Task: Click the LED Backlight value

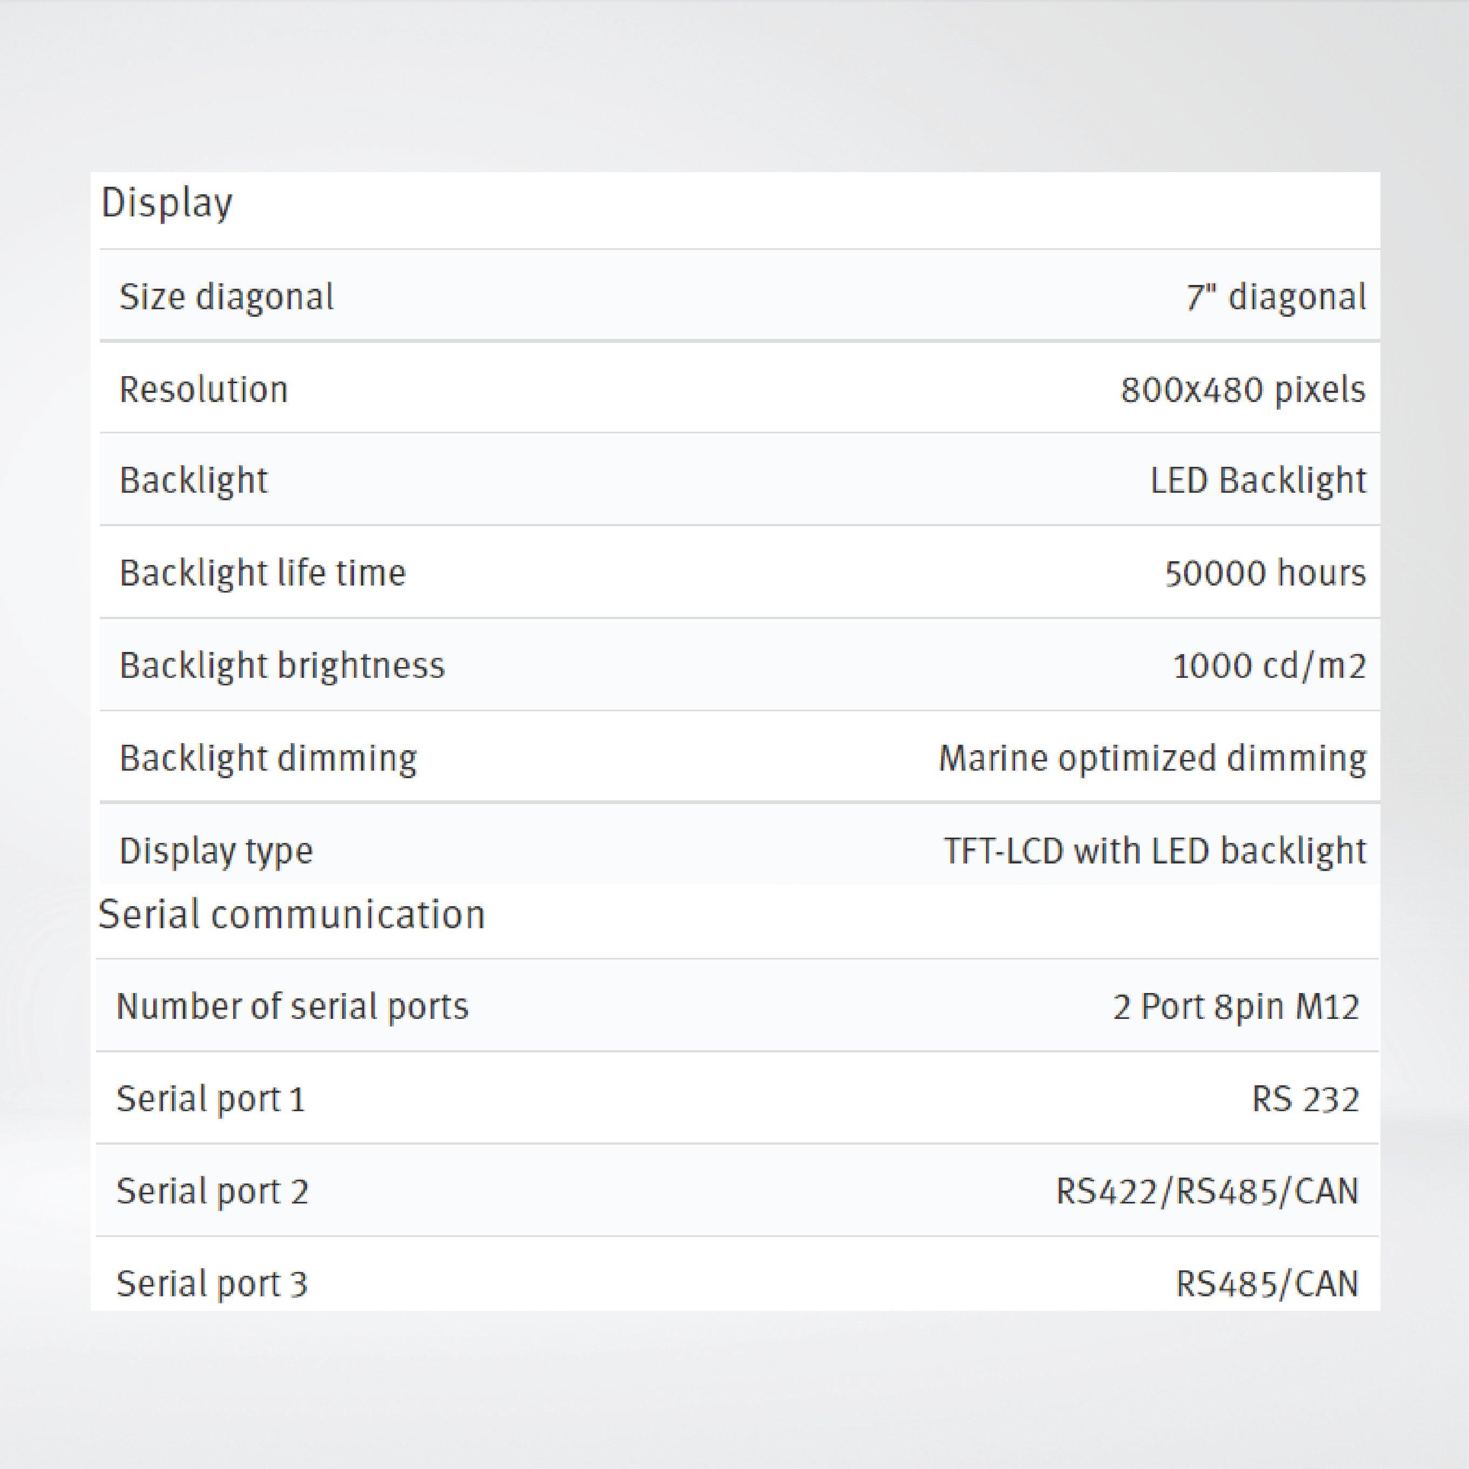Action: (1257, 480)
